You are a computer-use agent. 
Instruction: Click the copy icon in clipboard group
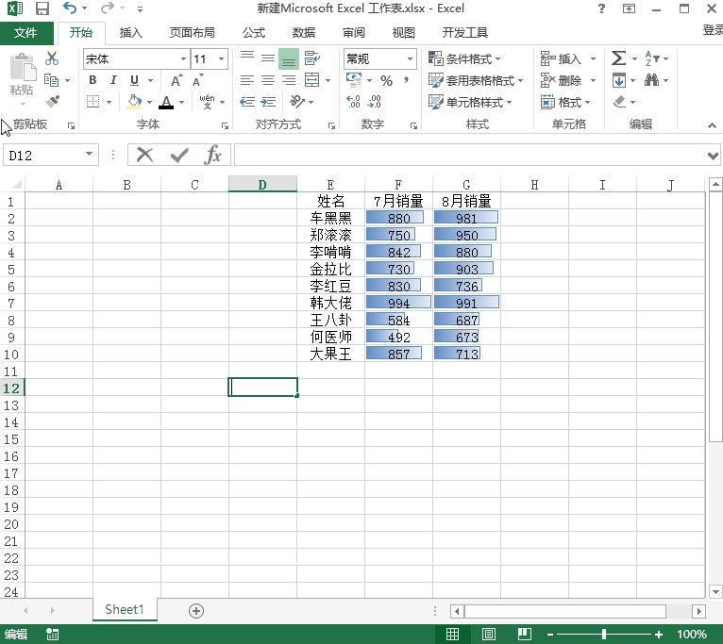point(51,80)
